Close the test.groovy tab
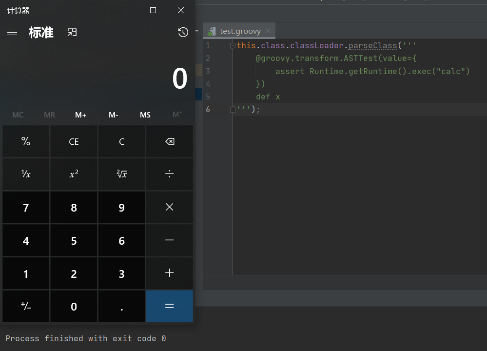Screen dimensions: 487x351 (268, 31)
